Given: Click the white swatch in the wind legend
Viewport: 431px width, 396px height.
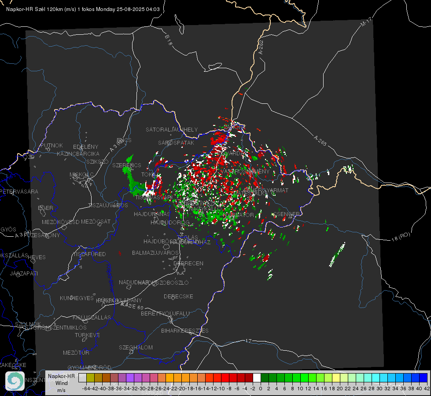Looking at the screenshot, I should (x=257, y=378).
